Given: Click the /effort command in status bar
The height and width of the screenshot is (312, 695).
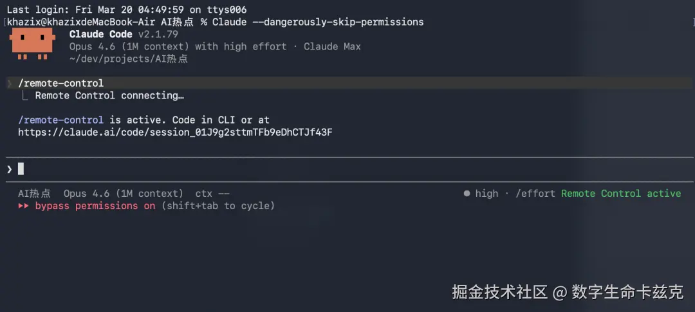Looking at the screenshot, I should [x=535, y=194].
